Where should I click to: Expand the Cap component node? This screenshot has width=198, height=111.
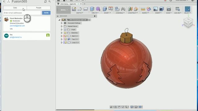62,39
